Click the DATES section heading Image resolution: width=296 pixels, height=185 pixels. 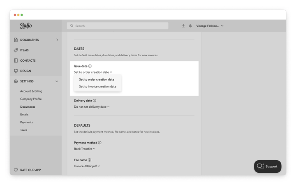click(79, 49)
